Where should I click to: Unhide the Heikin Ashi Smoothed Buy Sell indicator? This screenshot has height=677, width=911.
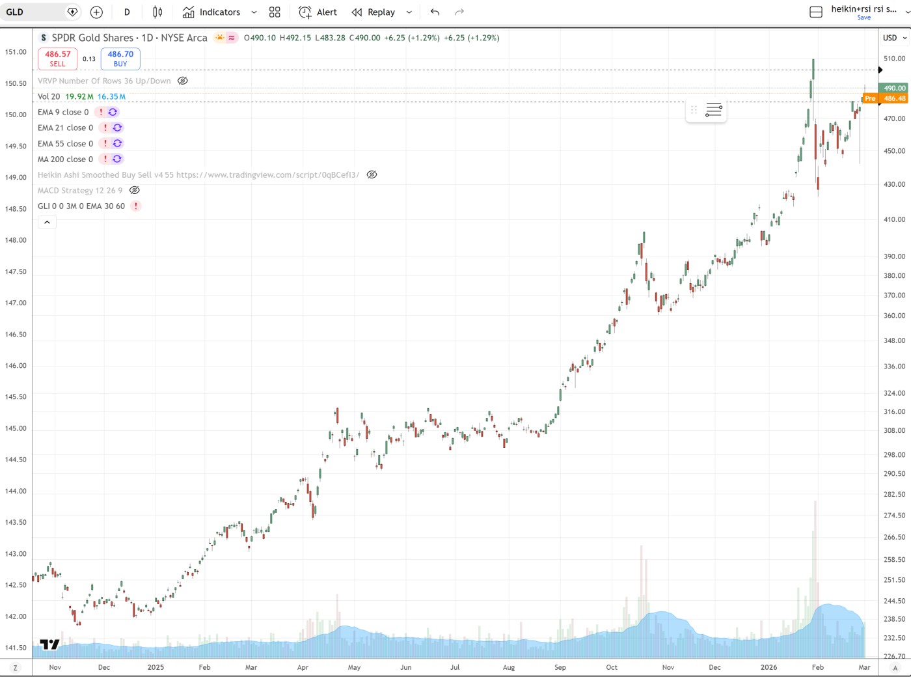372,175
